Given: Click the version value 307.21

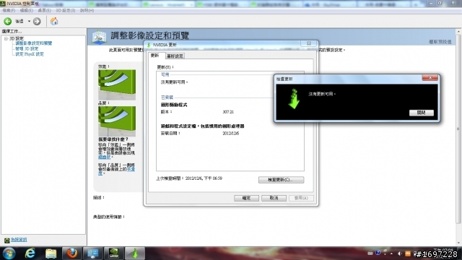Looking at the screenshot, I should pos(228,112).
